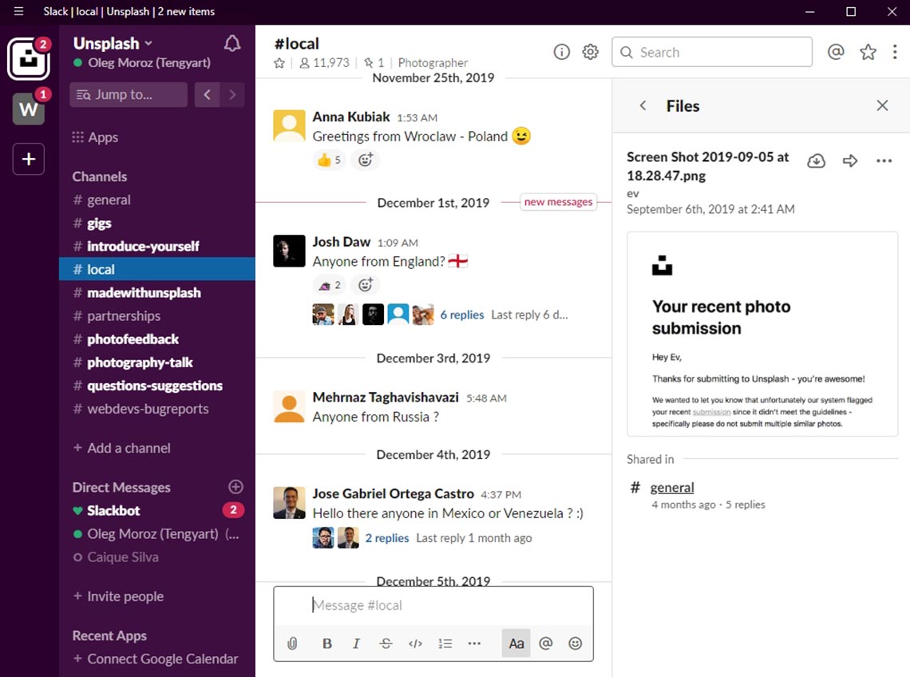Screen dimensions: 910x677
Task: Open Direct Messages section header
Action: pos(121,487)
